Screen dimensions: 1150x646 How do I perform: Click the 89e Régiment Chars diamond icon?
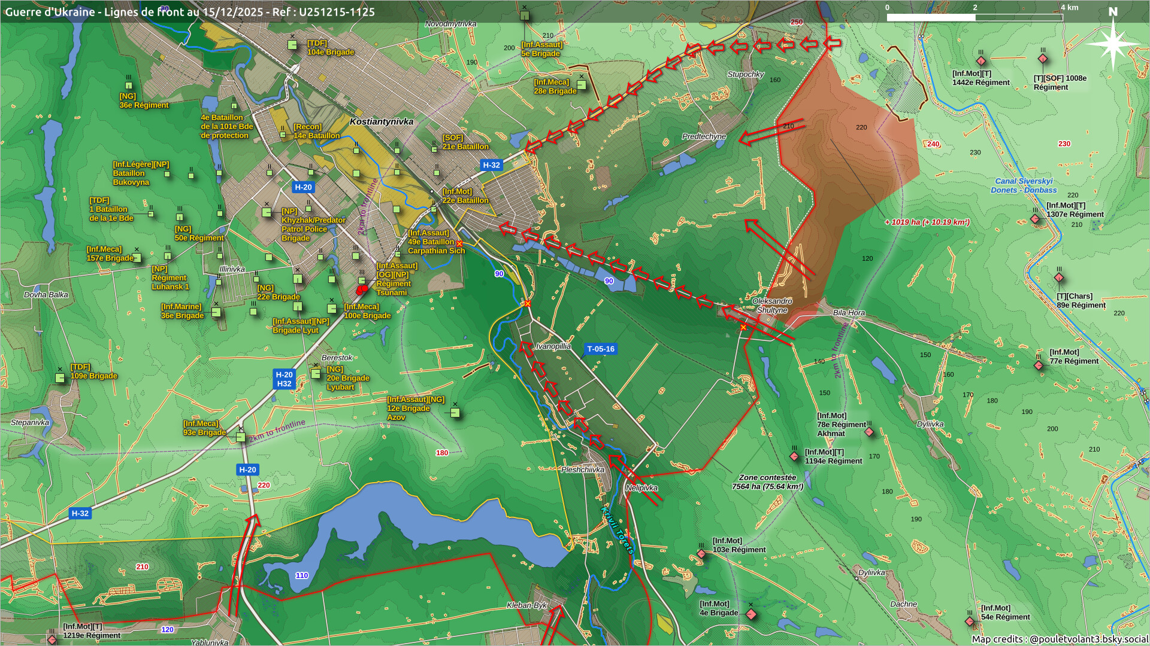1059,278
